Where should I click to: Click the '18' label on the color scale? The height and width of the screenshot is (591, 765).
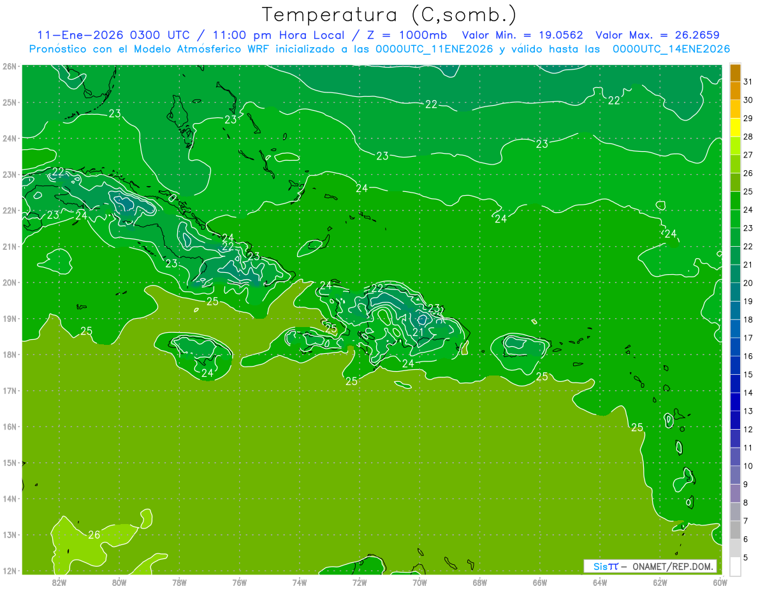coord(748,319)
